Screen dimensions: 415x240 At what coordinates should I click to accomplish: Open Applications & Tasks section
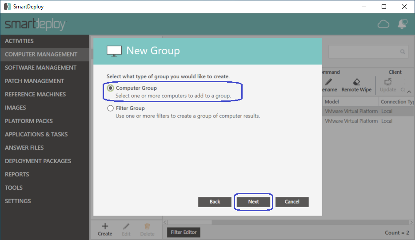pyautogui.click(x=45, y=134)
